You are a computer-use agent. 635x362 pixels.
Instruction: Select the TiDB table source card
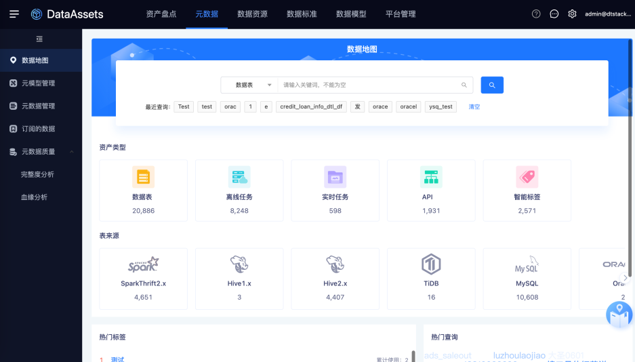click(431, 279)
